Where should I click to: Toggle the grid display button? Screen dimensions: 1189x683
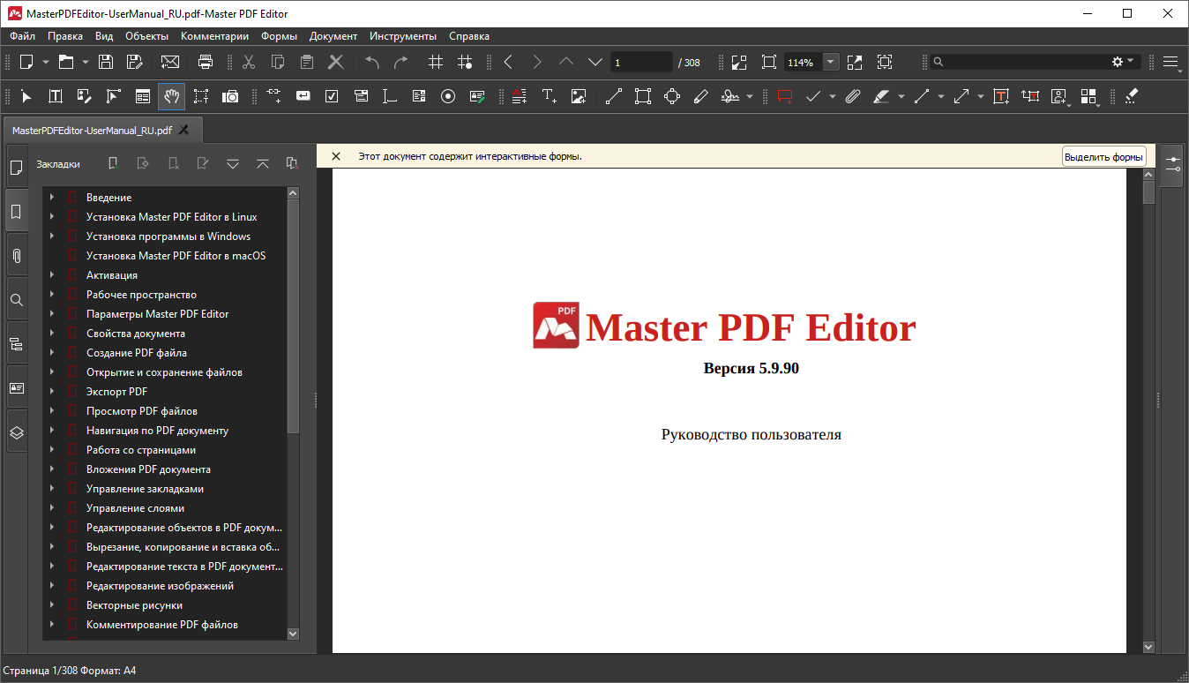click(436, 62)
